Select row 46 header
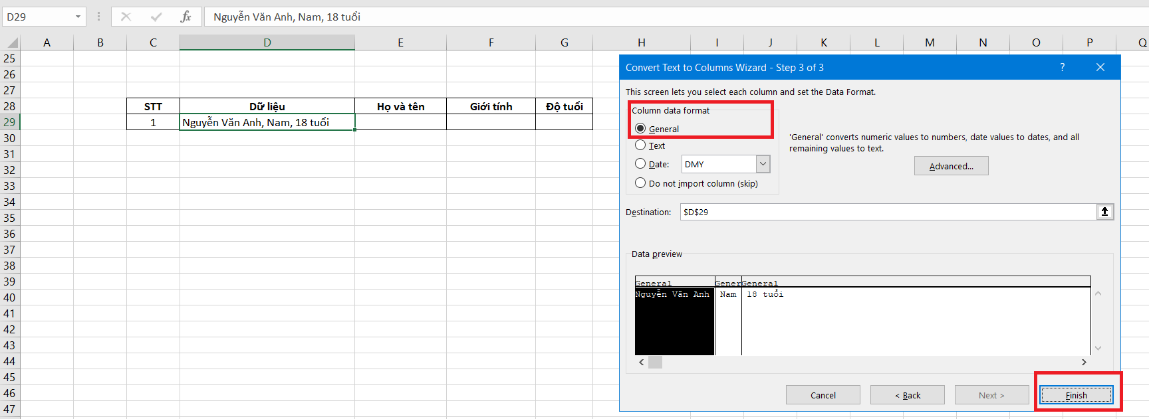Viewport: 1149px width, 419px height. coord(9,393)
